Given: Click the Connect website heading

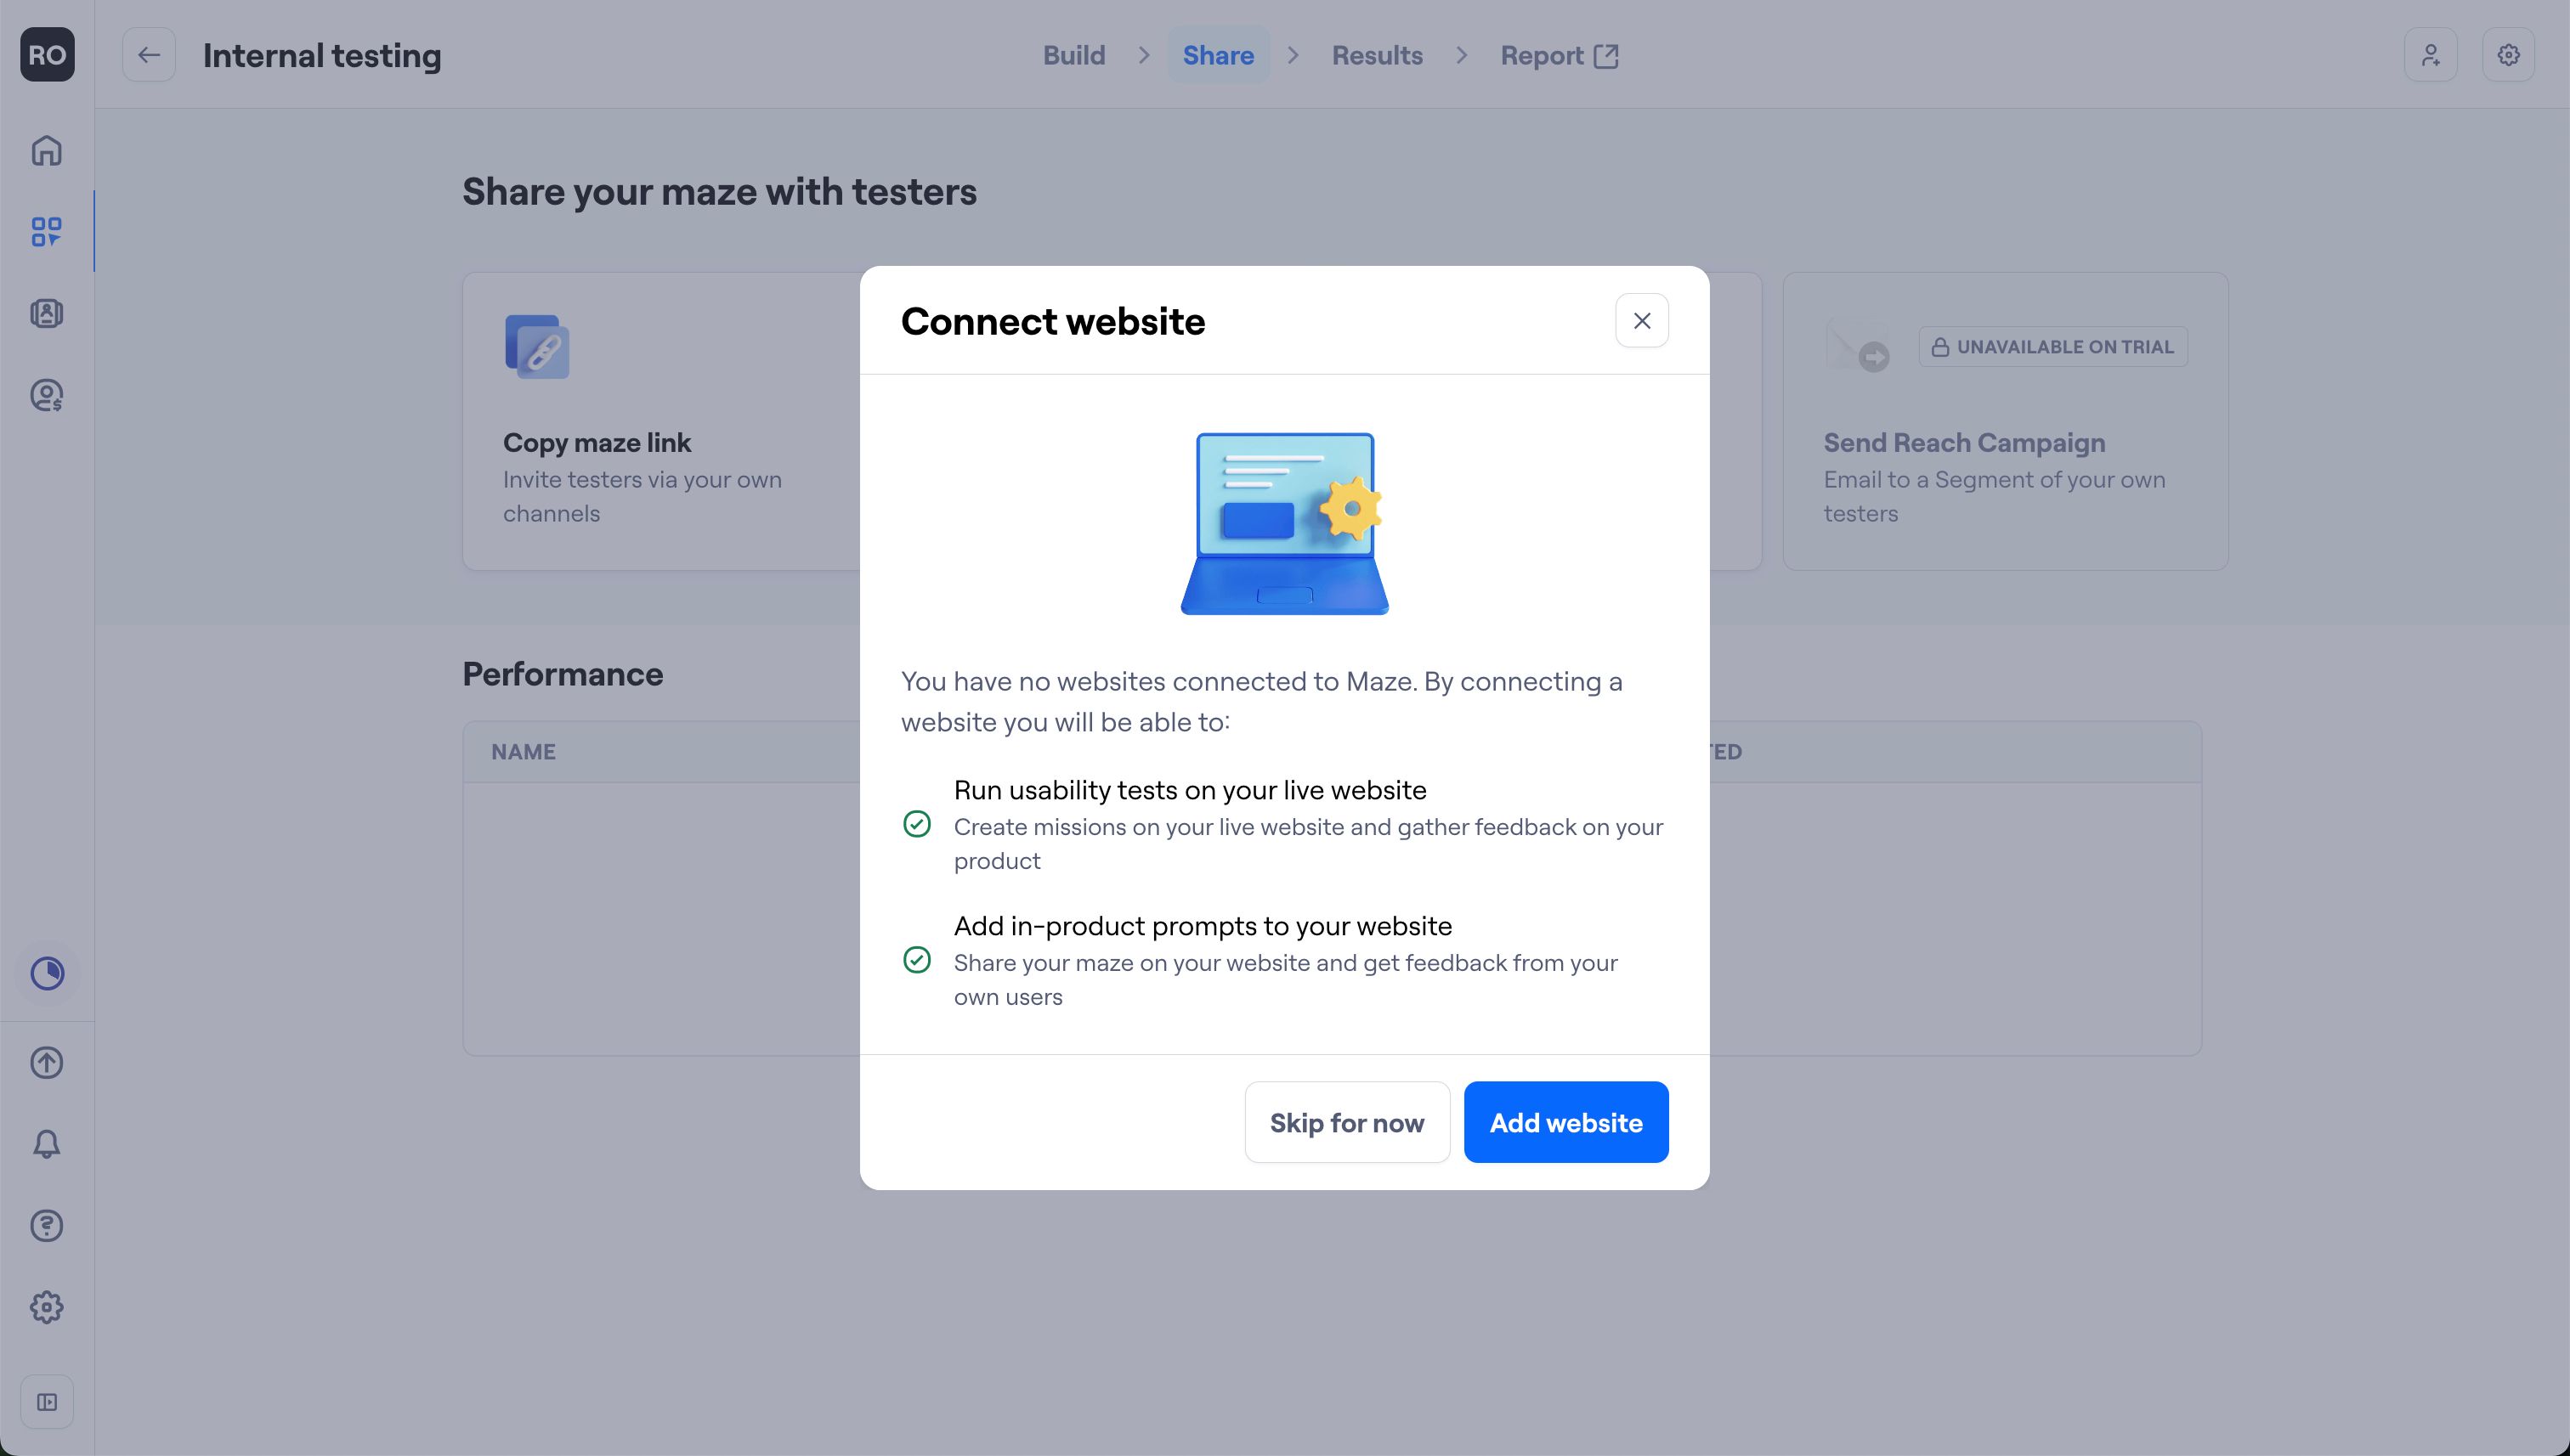Looking at the screenshot, I should [x=1052, y=321].
